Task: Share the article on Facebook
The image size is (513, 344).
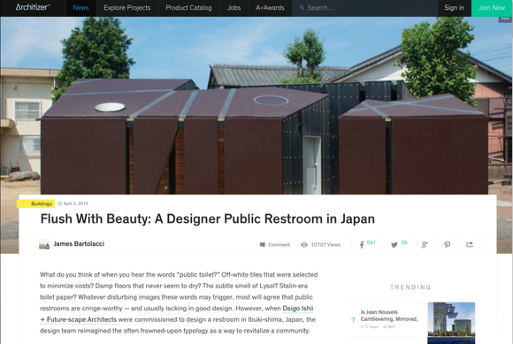Action: pyautogui.click(x=362, y=245)
